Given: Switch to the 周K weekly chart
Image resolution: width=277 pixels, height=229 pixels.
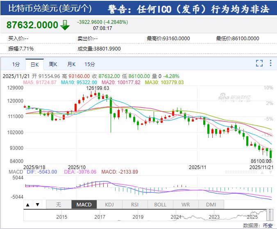Looking at the screenshot, I should (x=53, y=64).
